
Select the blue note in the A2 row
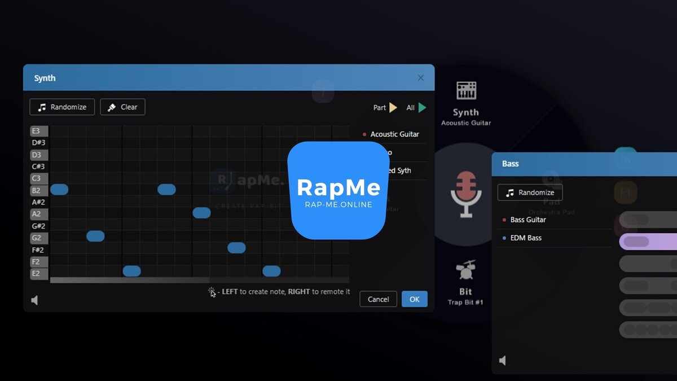point(201,213)
